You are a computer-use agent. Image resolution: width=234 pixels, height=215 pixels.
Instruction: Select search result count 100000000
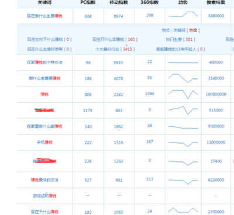pos(216,94)
